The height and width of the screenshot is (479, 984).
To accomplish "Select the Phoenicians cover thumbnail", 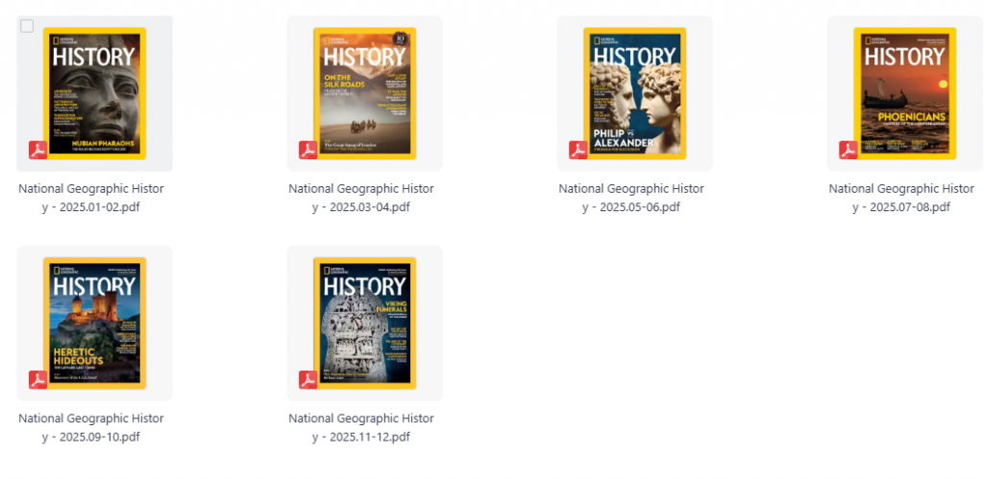I will point(905,93).
